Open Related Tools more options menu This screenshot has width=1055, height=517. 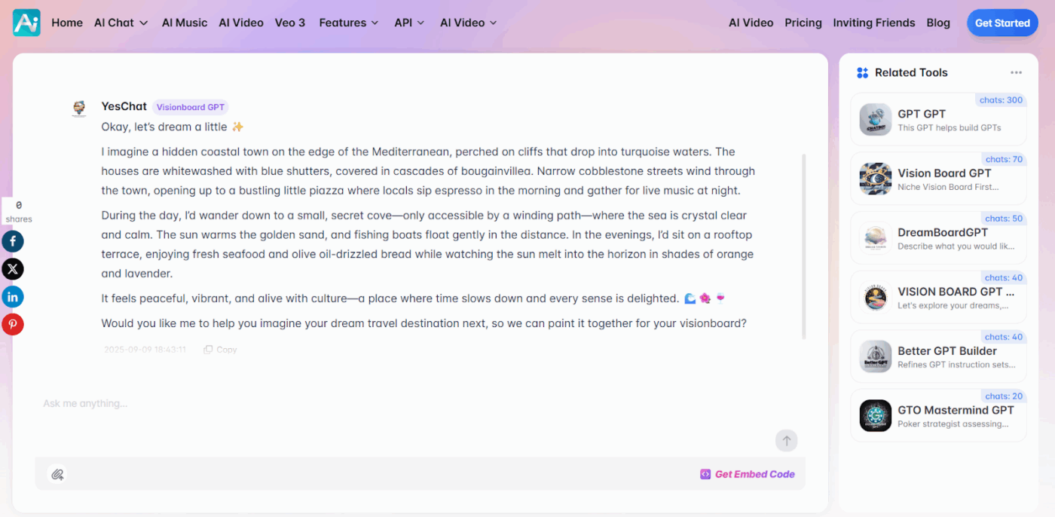(x=1016, y=73)
